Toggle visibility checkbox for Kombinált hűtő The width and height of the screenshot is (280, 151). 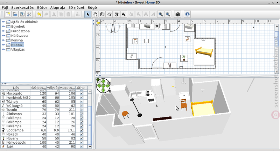click(82, 98)
